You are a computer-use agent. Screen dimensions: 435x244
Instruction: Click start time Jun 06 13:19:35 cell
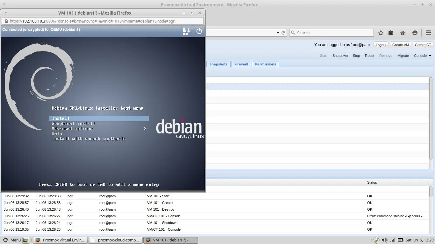click(16, 229)
